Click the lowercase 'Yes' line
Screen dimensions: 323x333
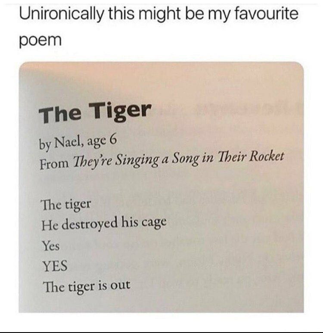tap(51, 246)
